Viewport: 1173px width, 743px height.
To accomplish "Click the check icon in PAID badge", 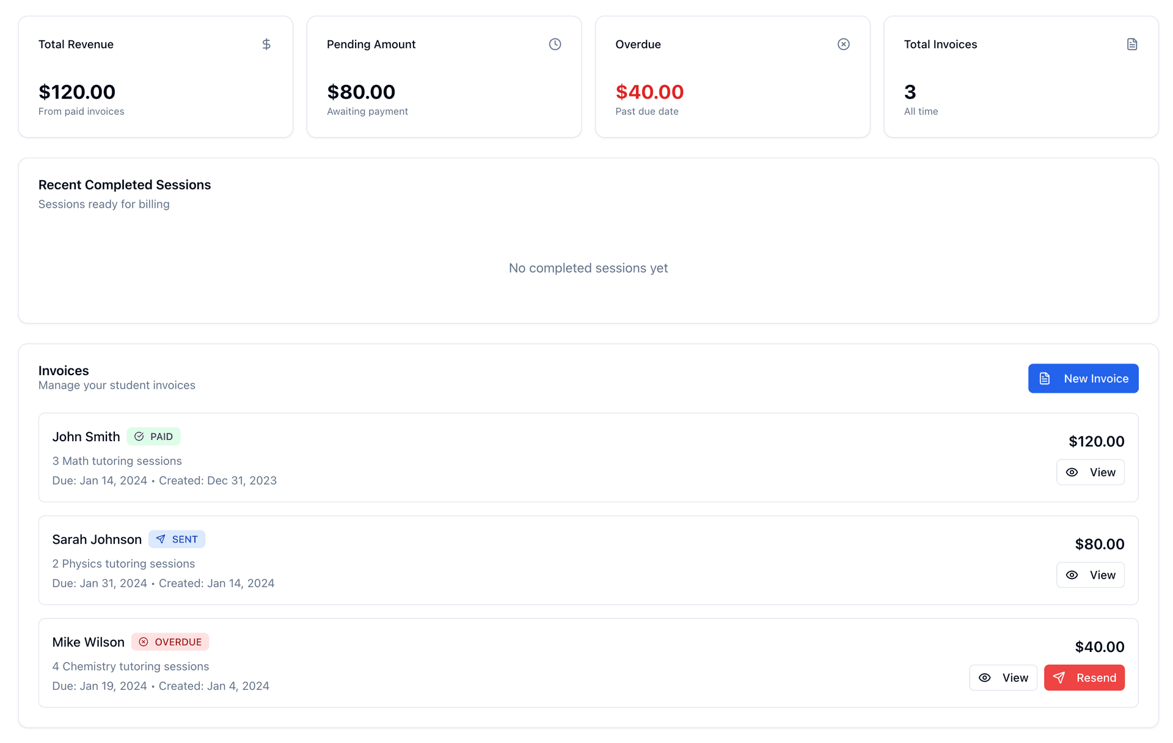I will (139, 436).
